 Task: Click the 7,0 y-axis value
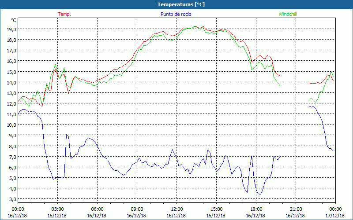pyautogui.click(x=13, y=157)
